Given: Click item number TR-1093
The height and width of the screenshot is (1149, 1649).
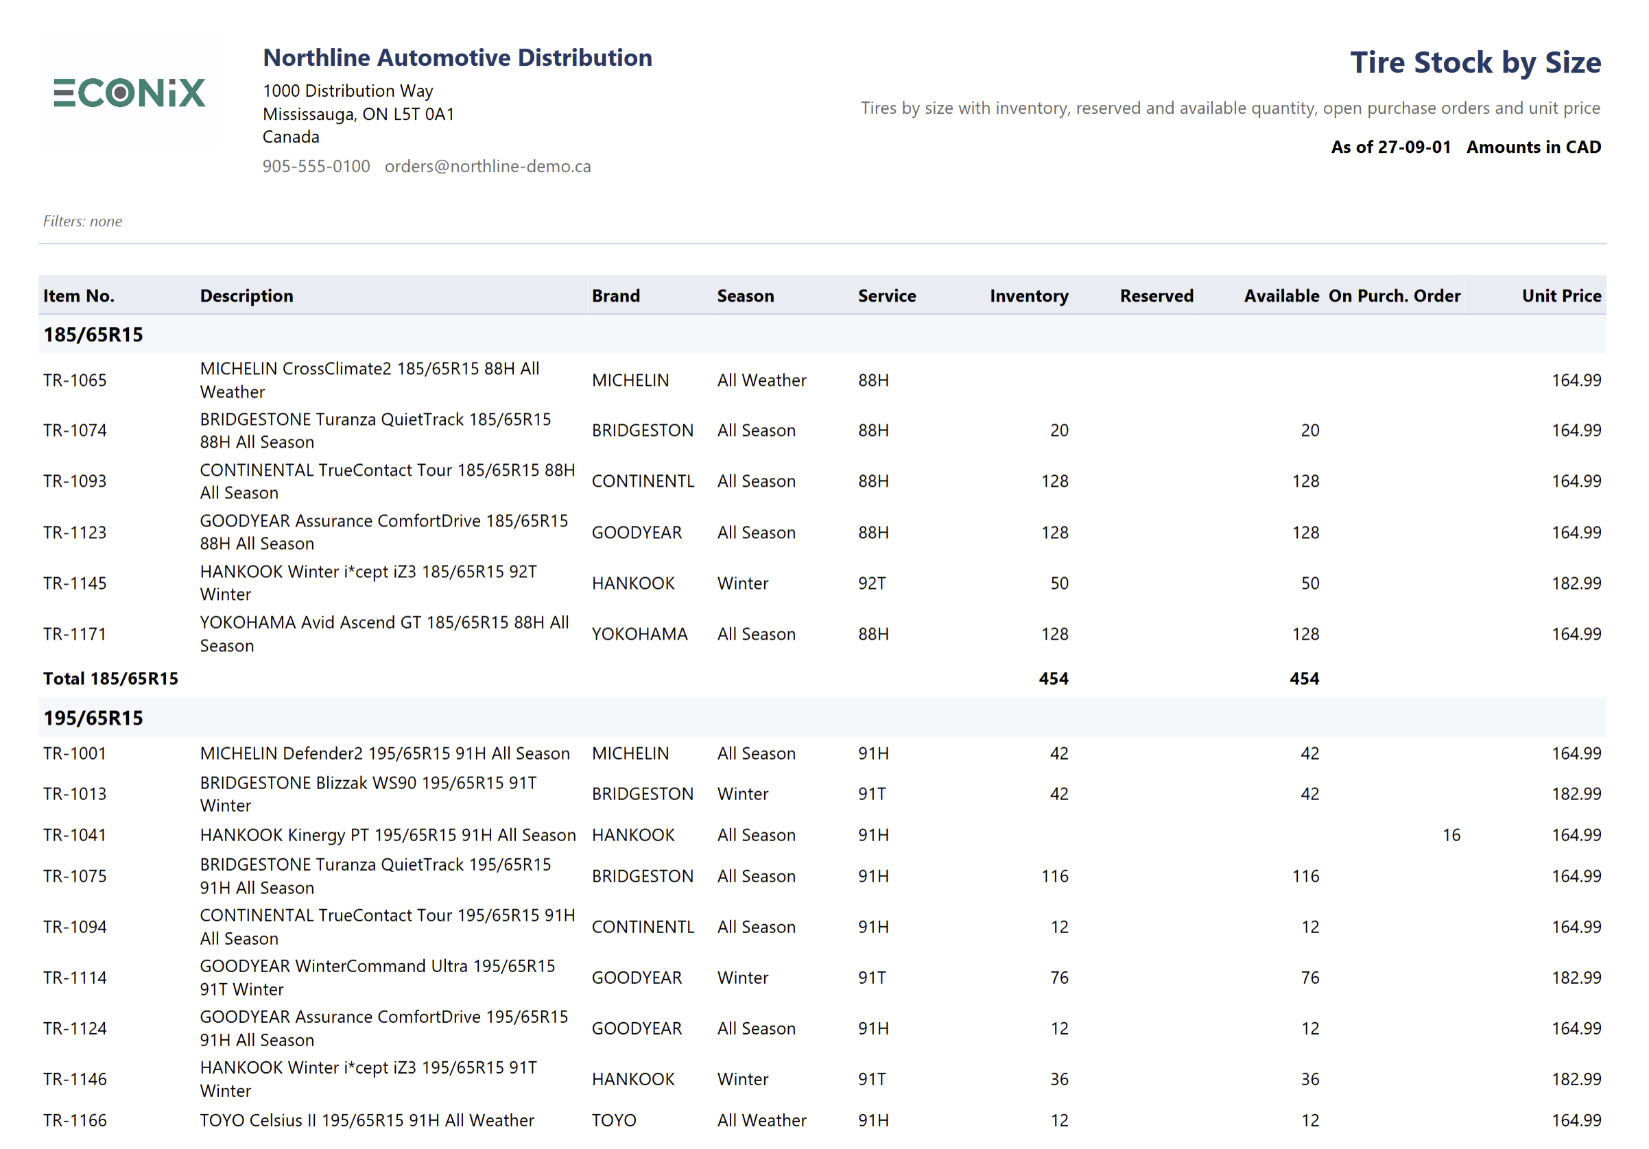Looking at the screenshot, I should 75,481.
